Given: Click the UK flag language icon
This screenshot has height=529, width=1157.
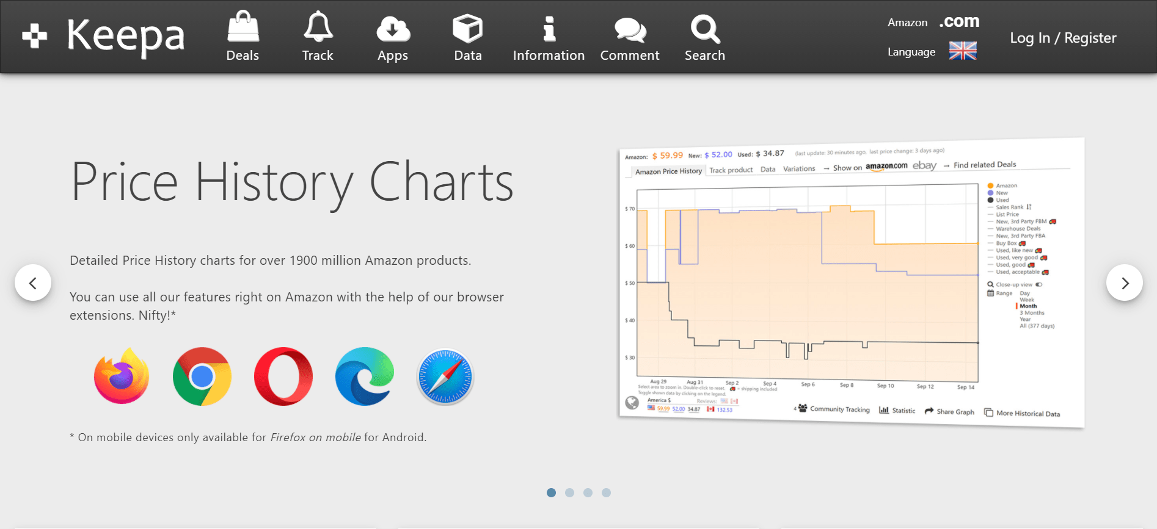Looking at the screenshot, I should click(x=963, y=51).
